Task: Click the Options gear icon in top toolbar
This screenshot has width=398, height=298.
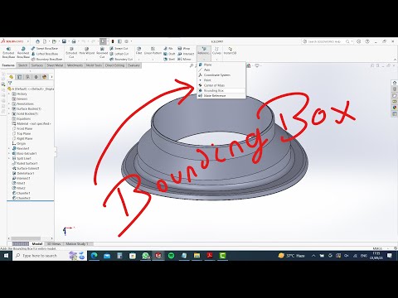Action: click(126, 41)
